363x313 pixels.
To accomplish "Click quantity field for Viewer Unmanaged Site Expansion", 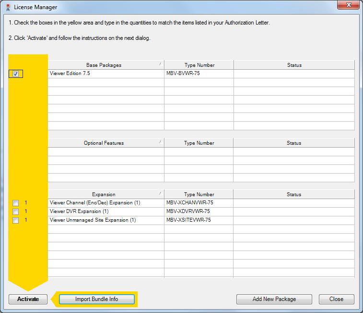I will tap(26, 220).
